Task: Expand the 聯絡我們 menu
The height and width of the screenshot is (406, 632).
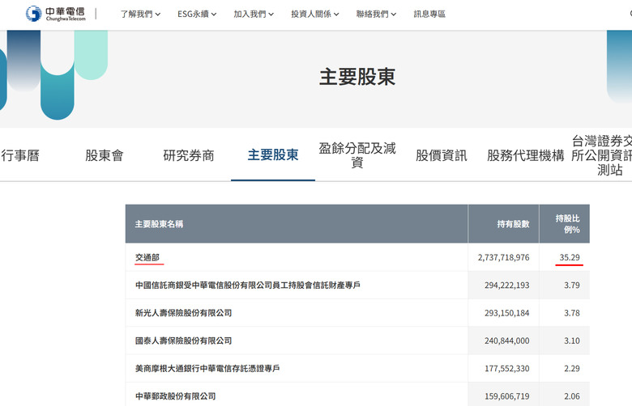Action: pyautogui.click(x=376, y=14)
